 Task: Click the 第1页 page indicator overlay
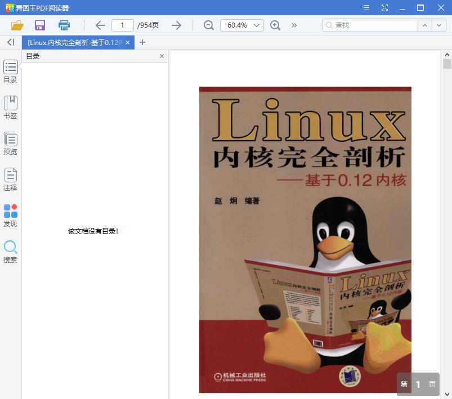[418, 384]
